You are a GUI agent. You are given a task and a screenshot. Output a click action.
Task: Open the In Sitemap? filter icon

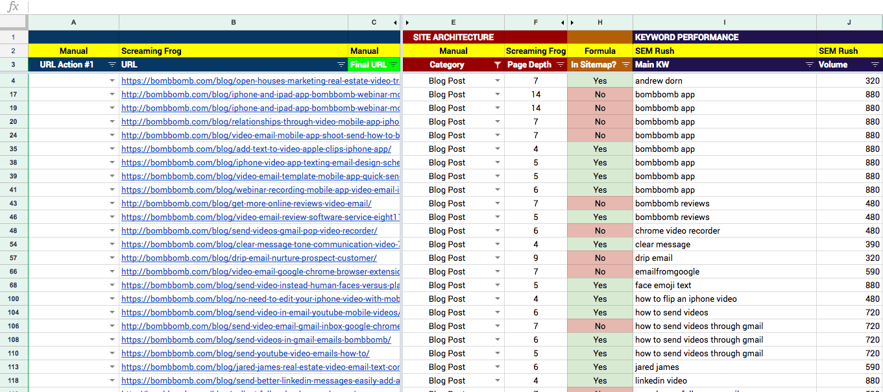(x=625, y=65)
